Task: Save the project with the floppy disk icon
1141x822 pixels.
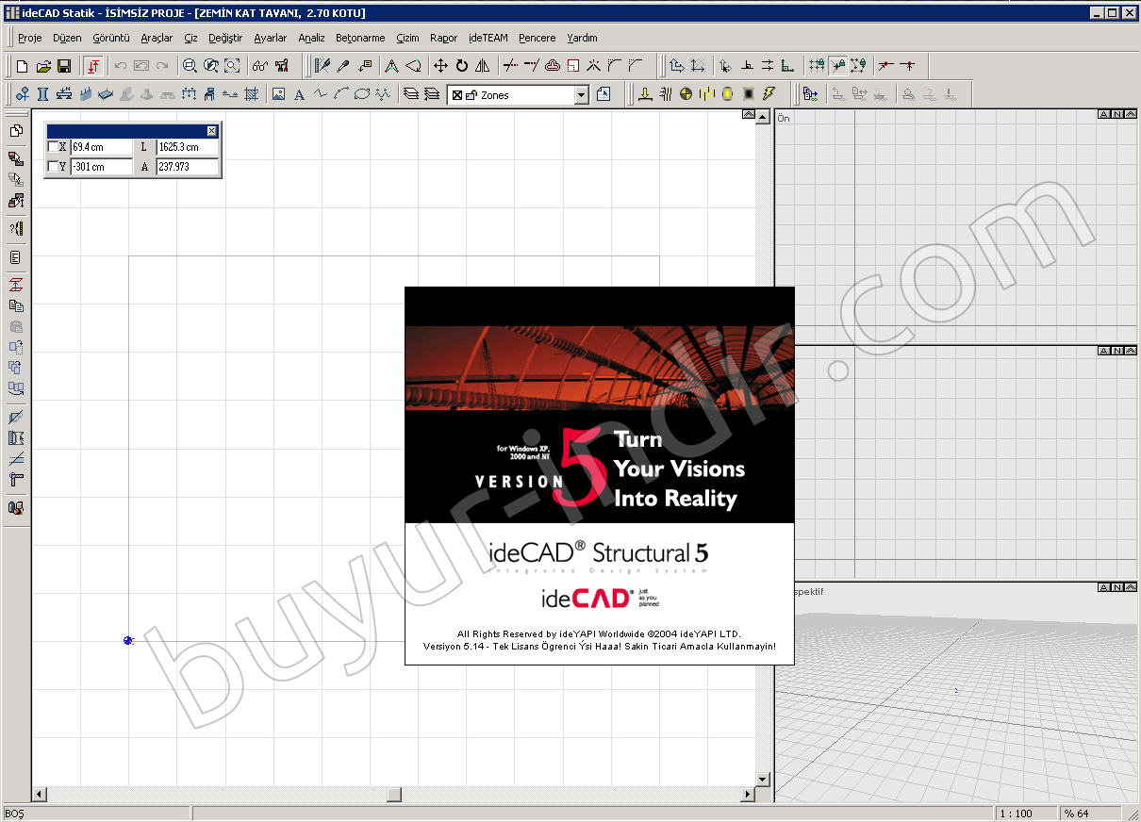Action: pyautogui.click(x=64, y=66)
